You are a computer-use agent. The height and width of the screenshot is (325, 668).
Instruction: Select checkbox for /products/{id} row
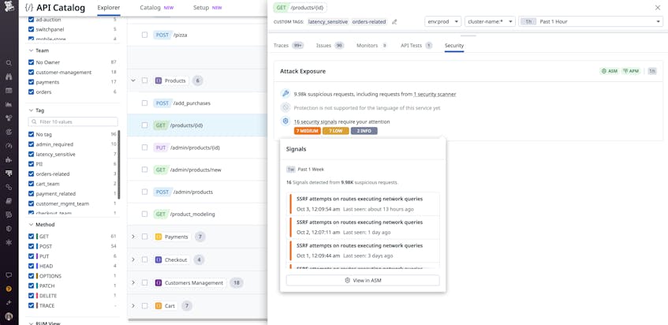click(145, 125)
